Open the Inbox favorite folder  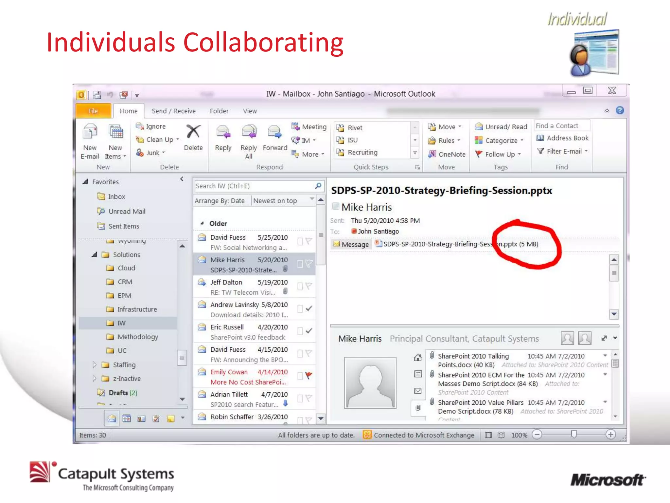(x=116, y=196)
